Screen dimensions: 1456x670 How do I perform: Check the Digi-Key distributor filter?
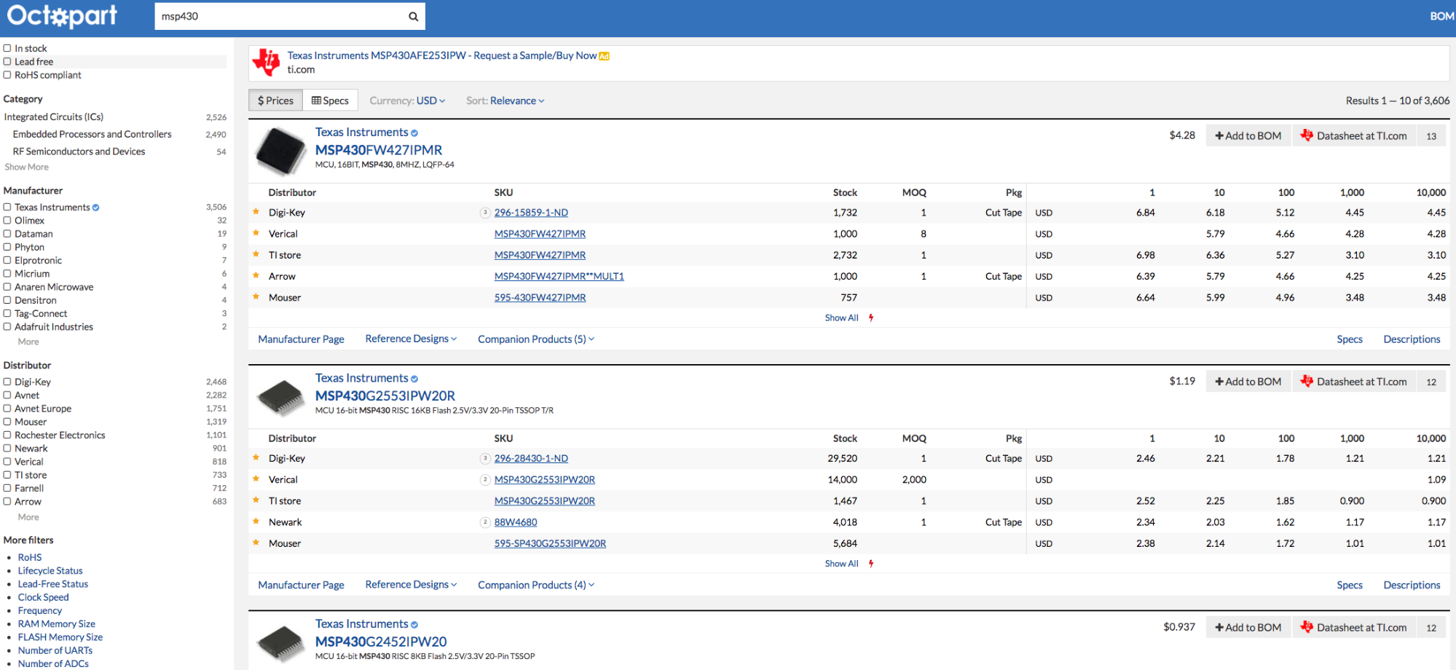[x=7, y=382]
